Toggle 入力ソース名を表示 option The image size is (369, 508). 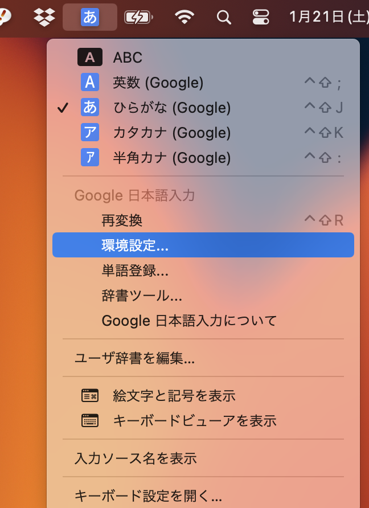coord(136,458)
